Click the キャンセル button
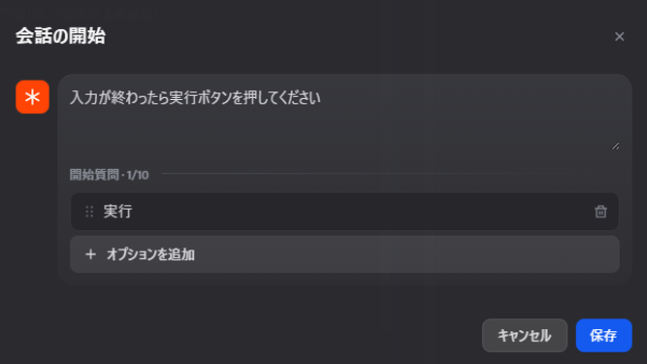647x364 pixels. coord(525,335)
